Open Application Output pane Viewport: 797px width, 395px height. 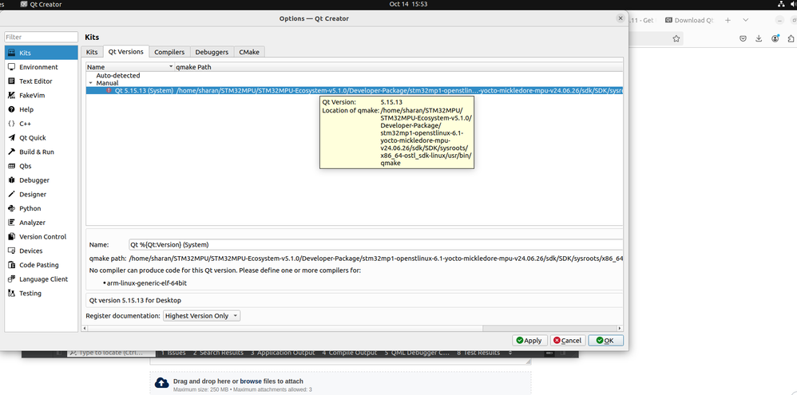283,353
